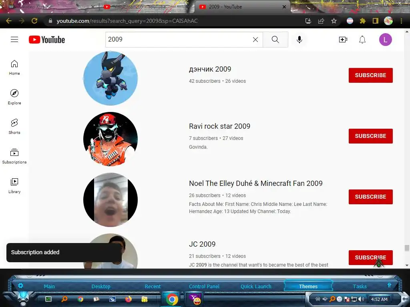Click Ravi rock star 2009 avatar
410x307 pixels.
[111, 139]
